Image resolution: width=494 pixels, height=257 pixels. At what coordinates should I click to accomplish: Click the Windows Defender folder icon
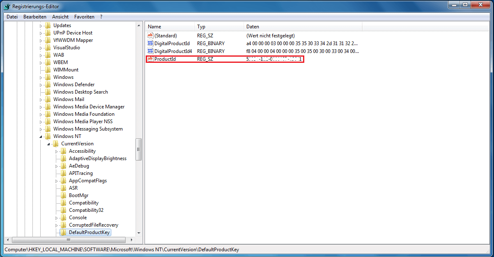tap(48, 85)
